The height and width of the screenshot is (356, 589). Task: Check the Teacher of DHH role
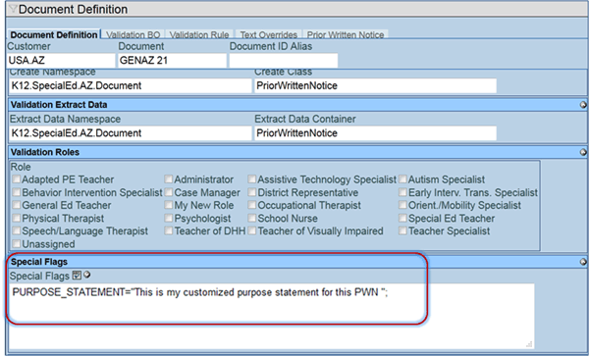click(169, 230)
